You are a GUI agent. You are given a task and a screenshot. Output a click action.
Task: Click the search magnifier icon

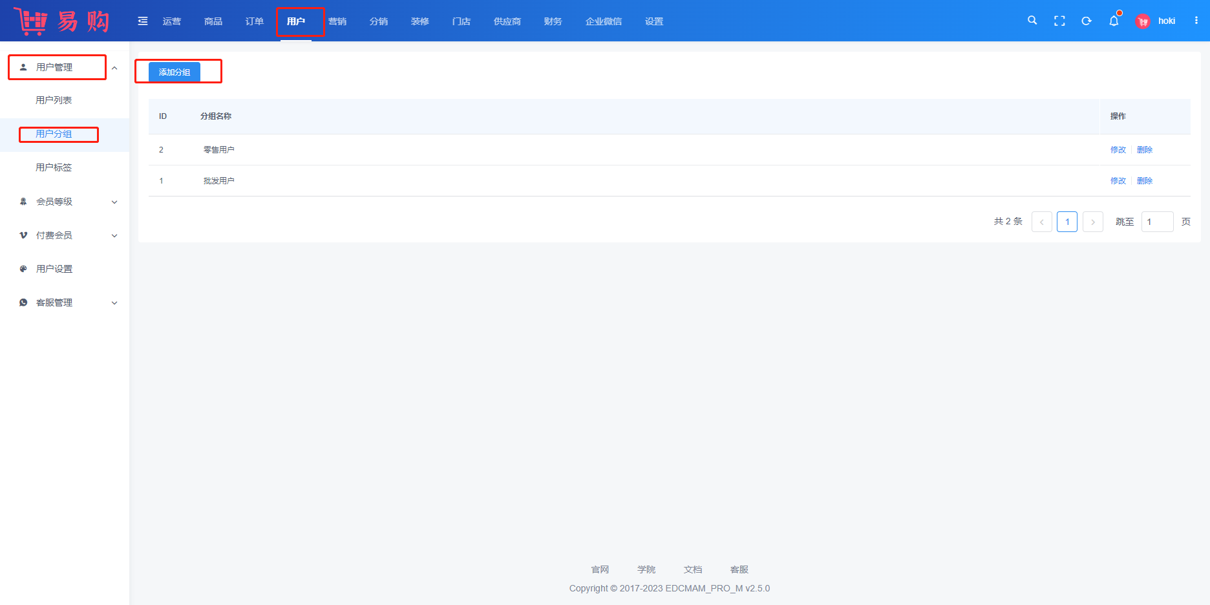coord(1032,21)
